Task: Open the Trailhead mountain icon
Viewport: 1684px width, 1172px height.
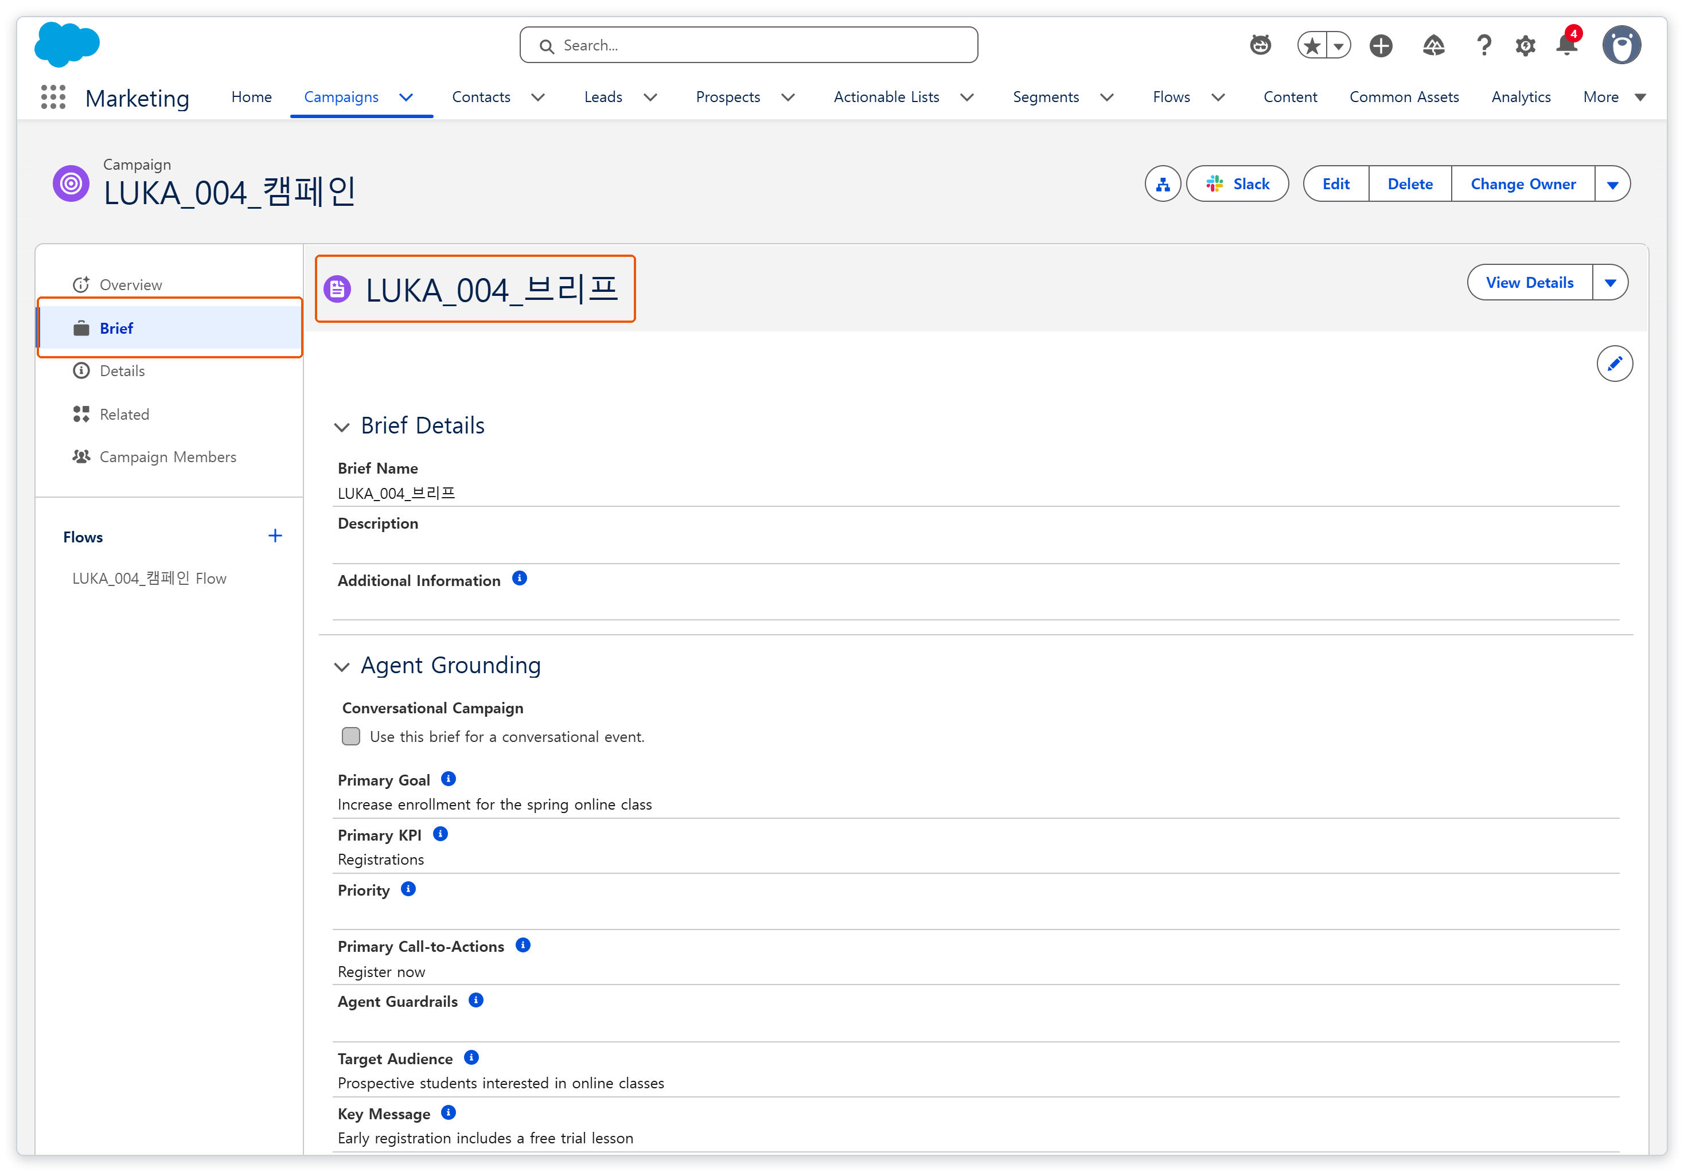Action: coord(1433,45)
